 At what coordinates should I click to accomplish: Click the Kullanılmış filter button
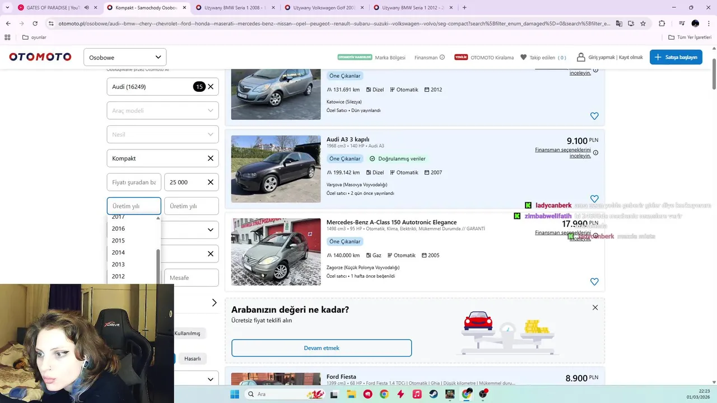(x=187, y=333)
